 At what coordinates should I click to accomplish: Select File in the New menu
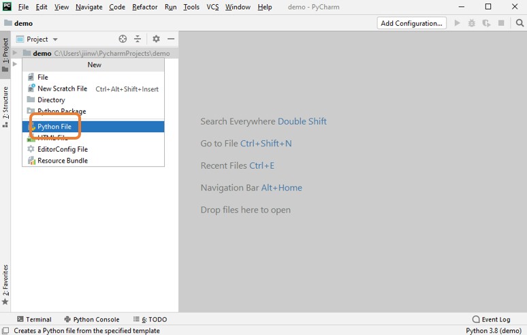pyautogui.click(x=93, y=78)
